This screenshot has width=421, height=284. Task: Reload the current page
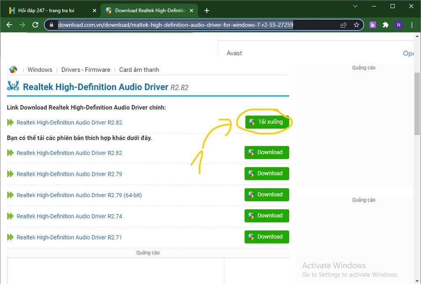tap(35, 25)
